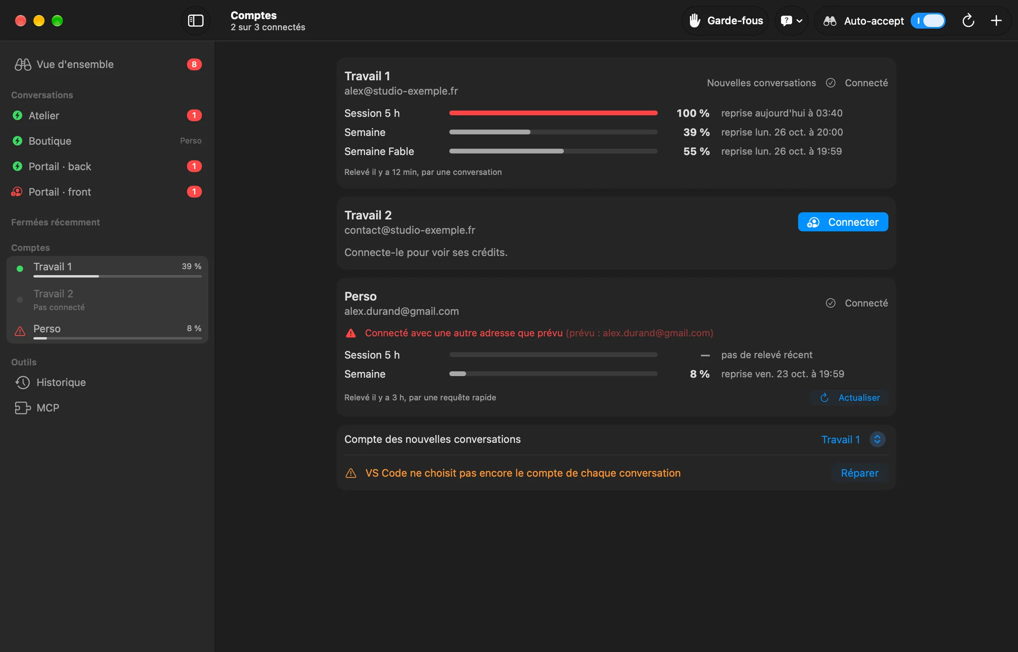Screen dimensions: 1018x652
Task: Click the Réparer button
Action: point(859,473)
